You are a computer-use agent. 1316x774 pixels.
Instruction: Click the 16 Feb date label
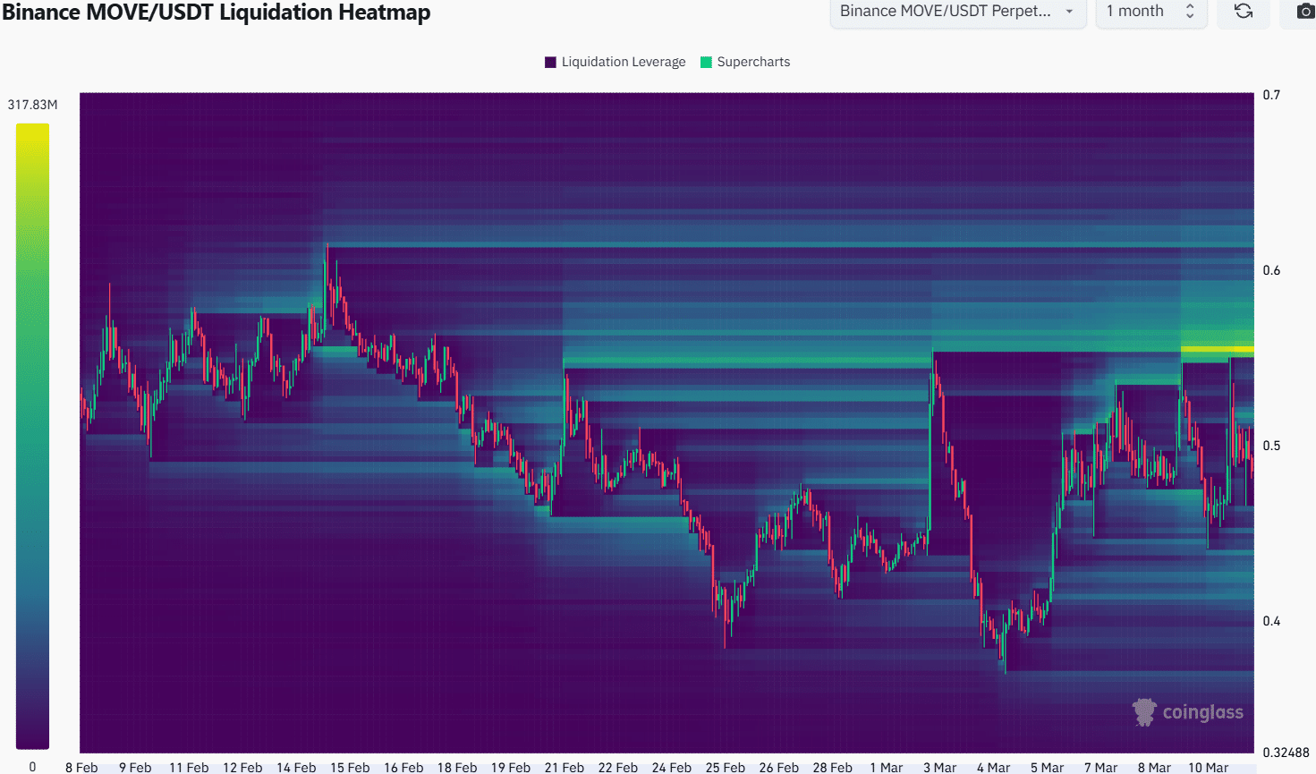(403, 767)
